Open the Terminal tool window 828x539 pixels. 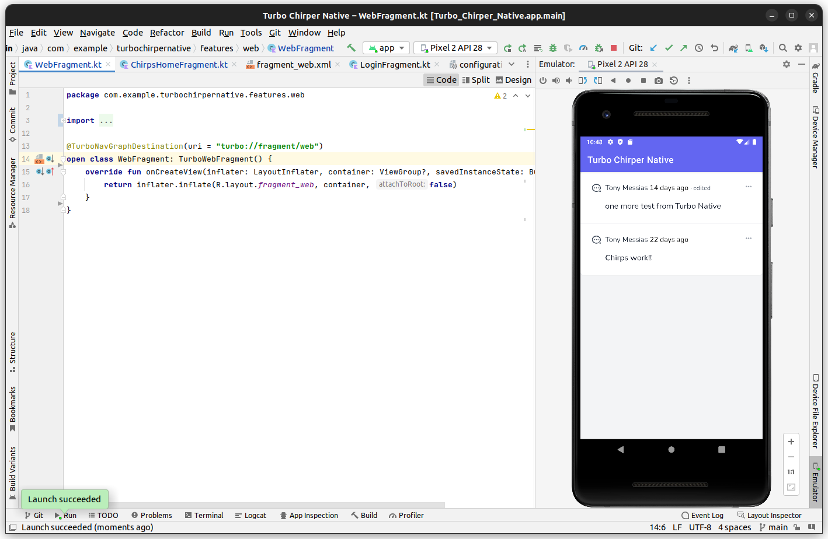pyautogui.click(x=204, y=516)
